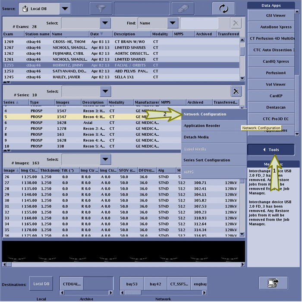Open the Find Name dropdown

coord(173,23)
